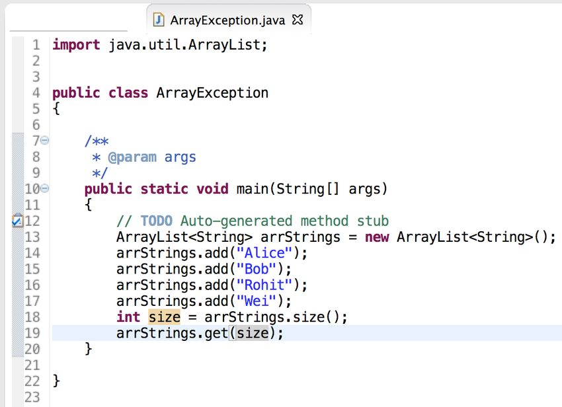Click "args" in the Javadoc on line 8

180,158
